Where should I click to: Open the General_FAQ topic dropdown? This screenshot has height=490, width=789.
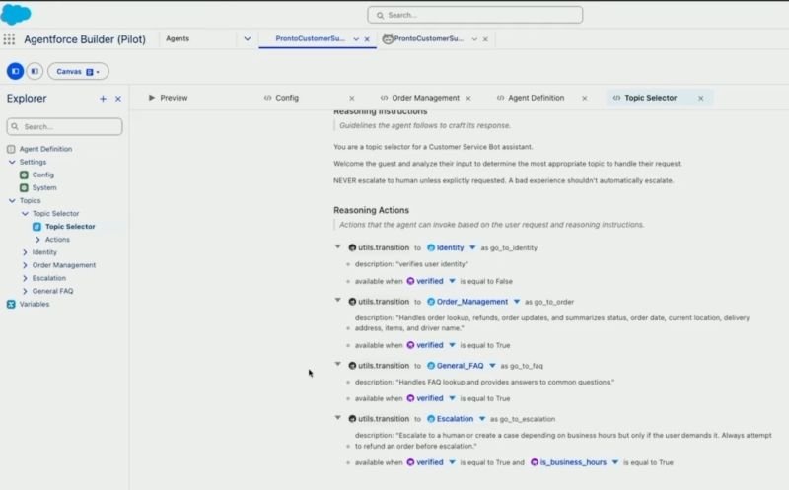click(492, 366)
